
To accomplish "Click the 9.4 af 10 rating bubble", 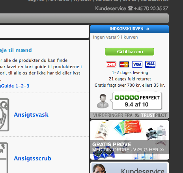I will pyautogui.click(x=137, y=101).
